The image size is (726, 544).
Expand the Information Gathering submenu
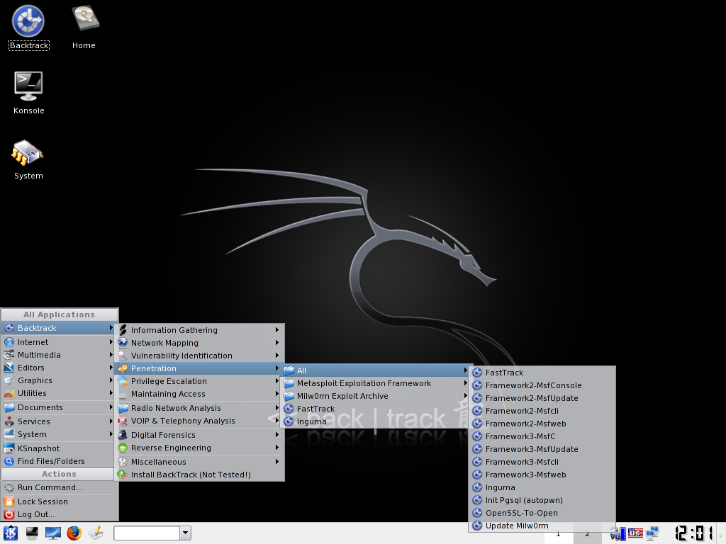click(174, 330)
